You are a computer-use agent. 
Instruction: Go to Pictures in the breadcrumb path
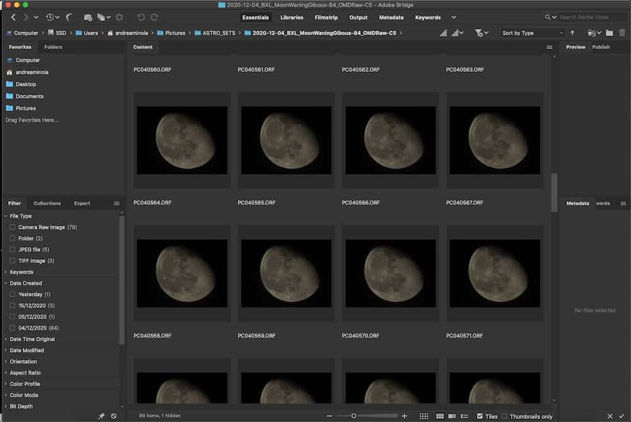click(x=175, y=33)
